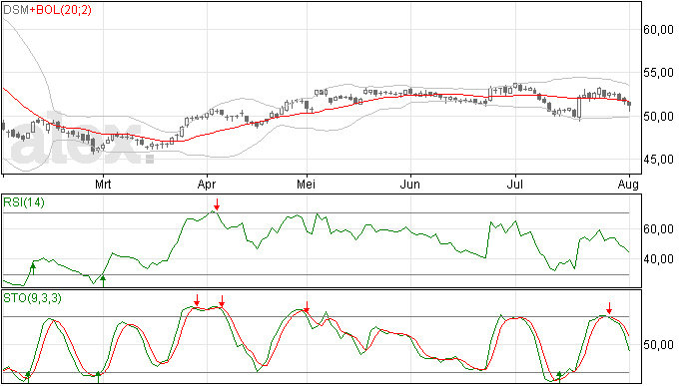Click the Mrt month label
The width and height of the screenshot is (689, 386).
coord(103,185)
